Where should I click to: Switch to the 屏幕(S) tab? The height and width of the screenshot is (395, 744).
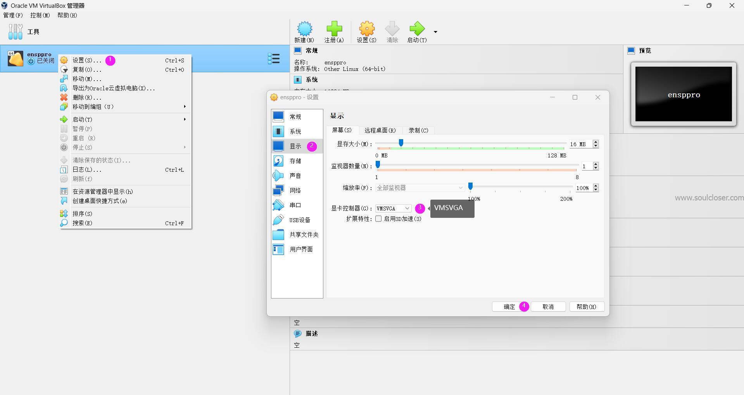342,130
